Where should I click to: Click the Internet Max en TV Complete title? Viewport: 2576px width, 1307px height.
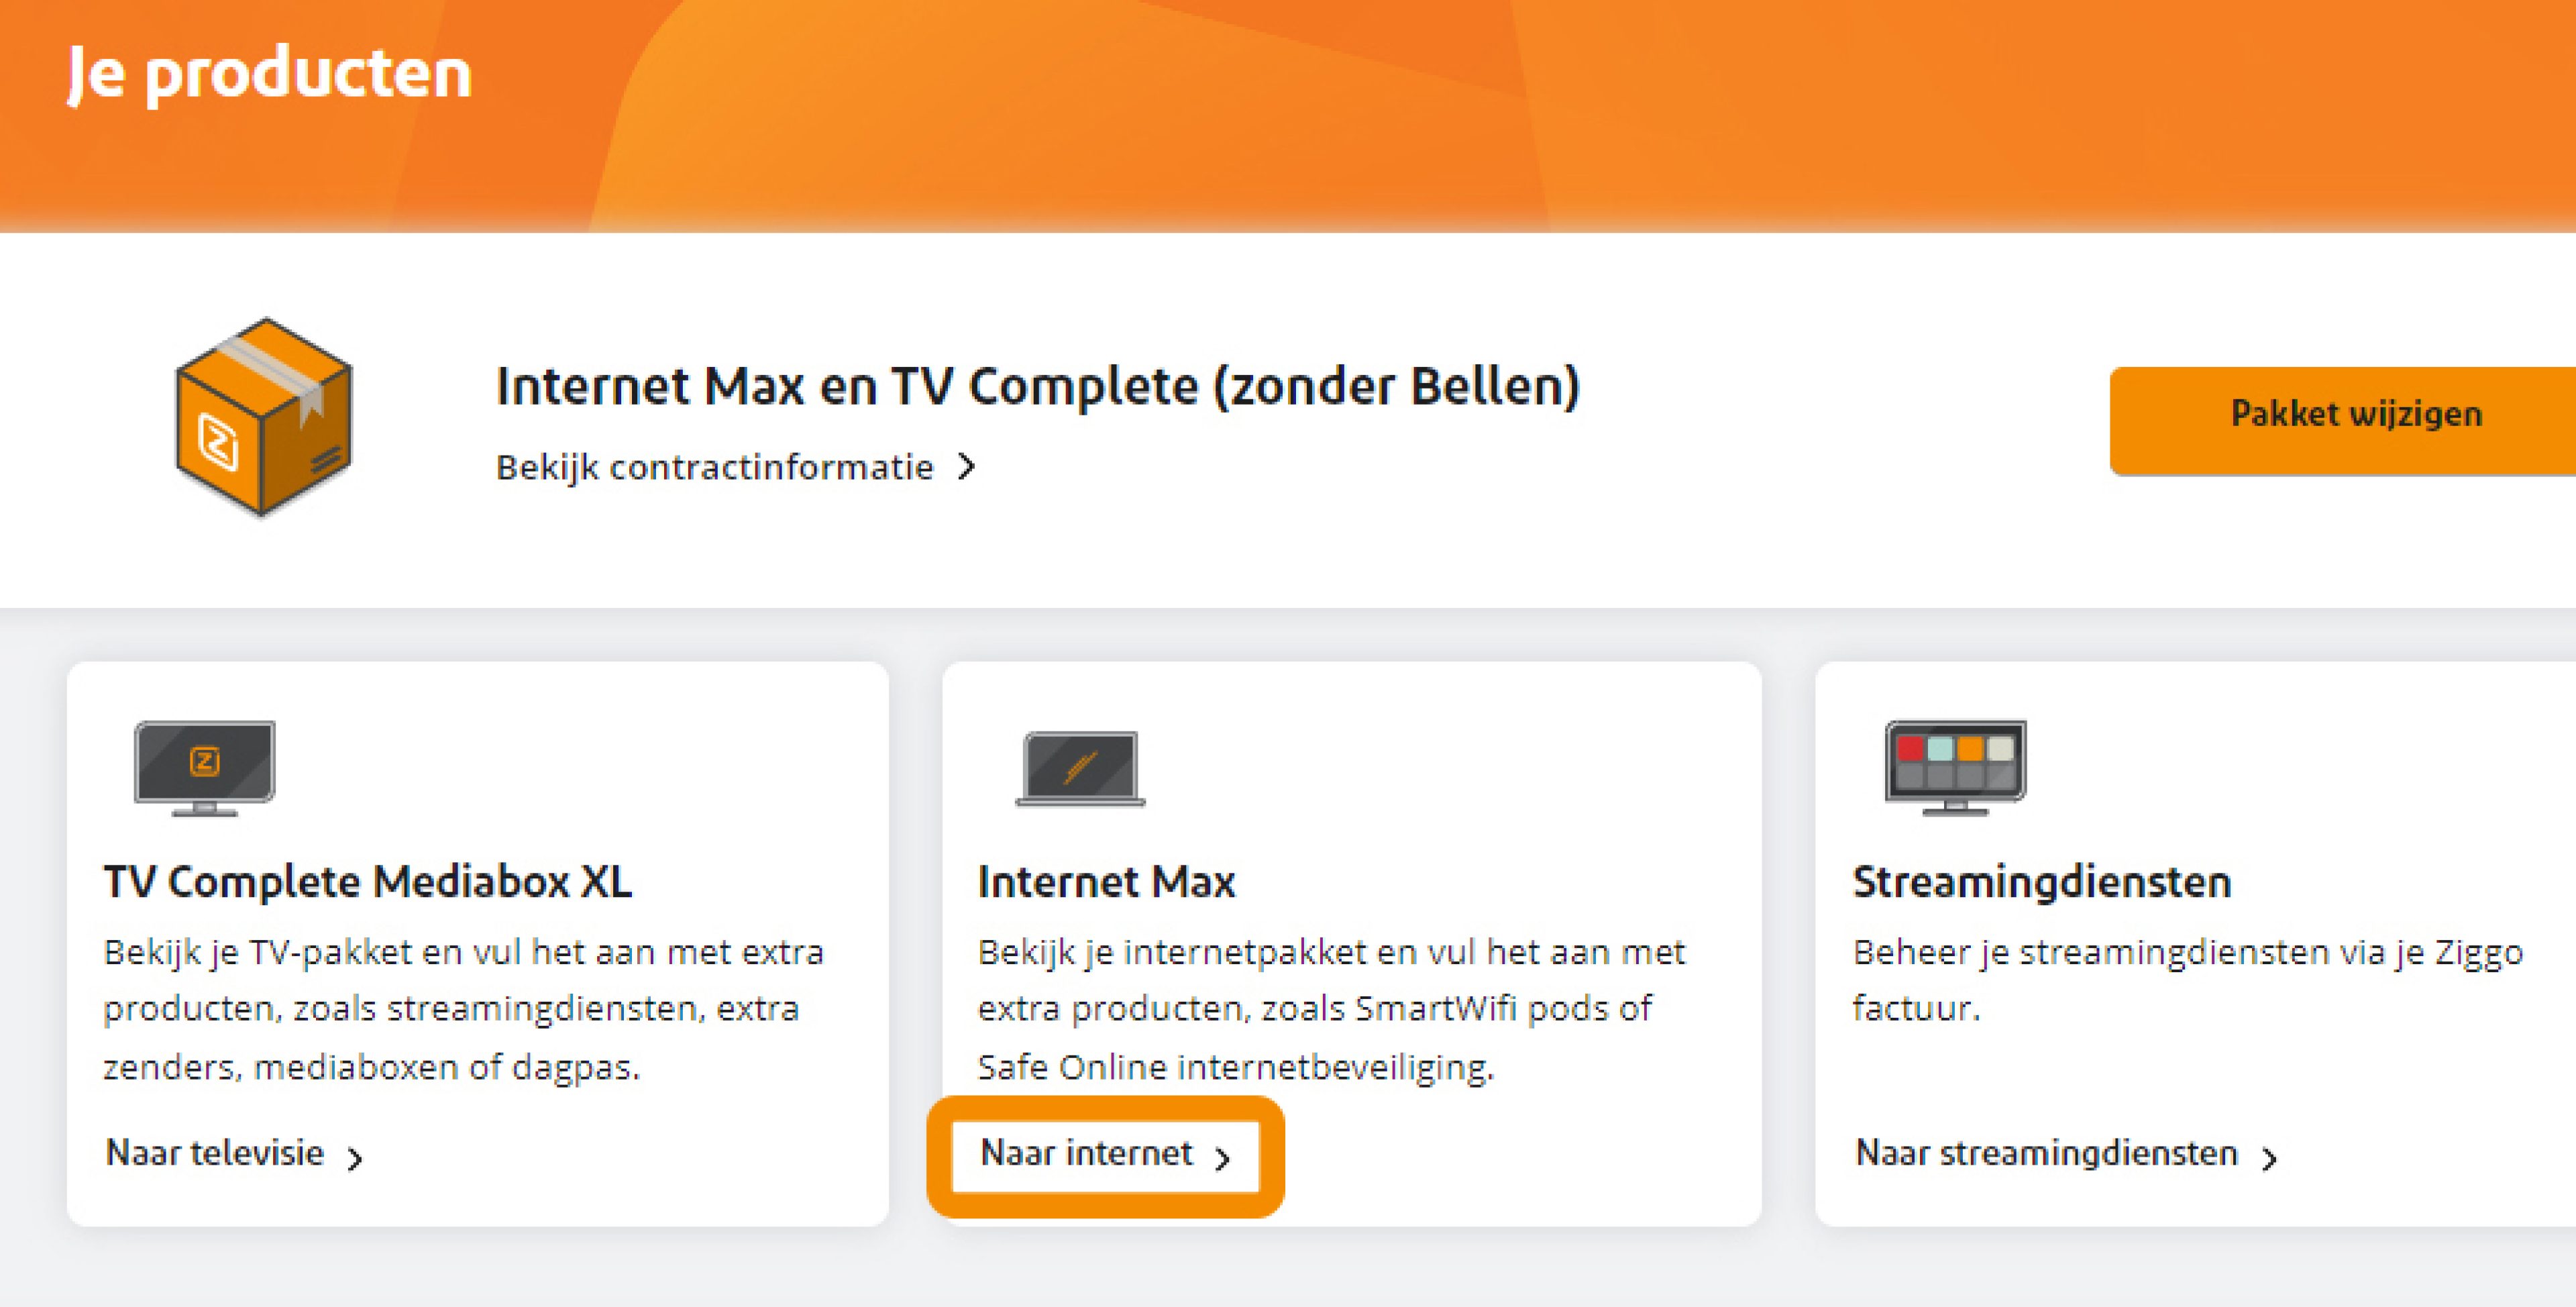pyautogui.click(x=1037, y=386)
